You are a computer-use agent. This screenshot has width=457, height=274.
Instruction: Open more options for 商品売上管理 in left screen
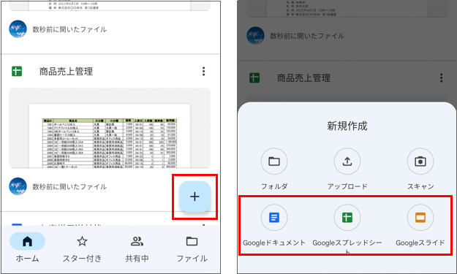(x=204, y=72)
